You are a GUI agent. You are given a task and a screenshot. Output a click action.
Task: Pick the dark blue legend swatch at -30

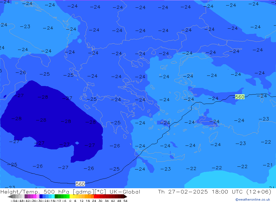tap(41, 196)
